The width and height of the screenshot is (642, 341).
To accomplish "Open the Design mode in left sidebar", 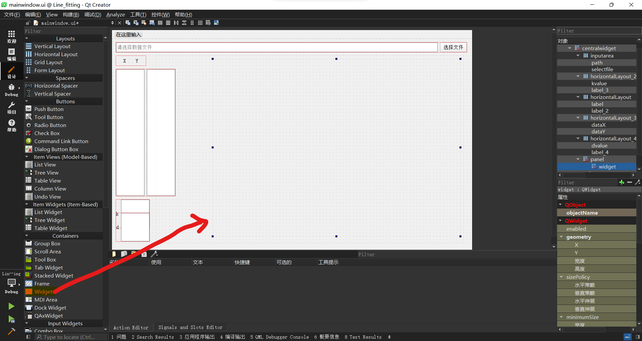I will tap(11, 71).
